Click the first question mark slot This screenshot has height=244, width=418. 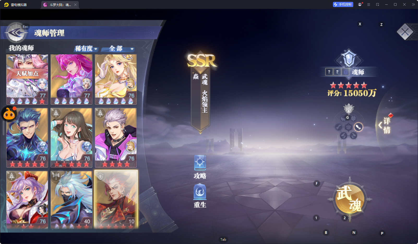pyautogui.click(x=329, y=72)
